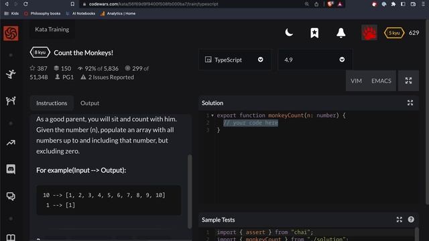Click the 'import { assert } from "chai"' line
Screen dimensions: 429x241
coord(265,232)
